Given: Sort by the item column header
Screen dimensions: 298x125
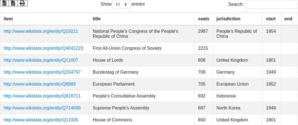Looking at the screenshot, I should (8, 19).
